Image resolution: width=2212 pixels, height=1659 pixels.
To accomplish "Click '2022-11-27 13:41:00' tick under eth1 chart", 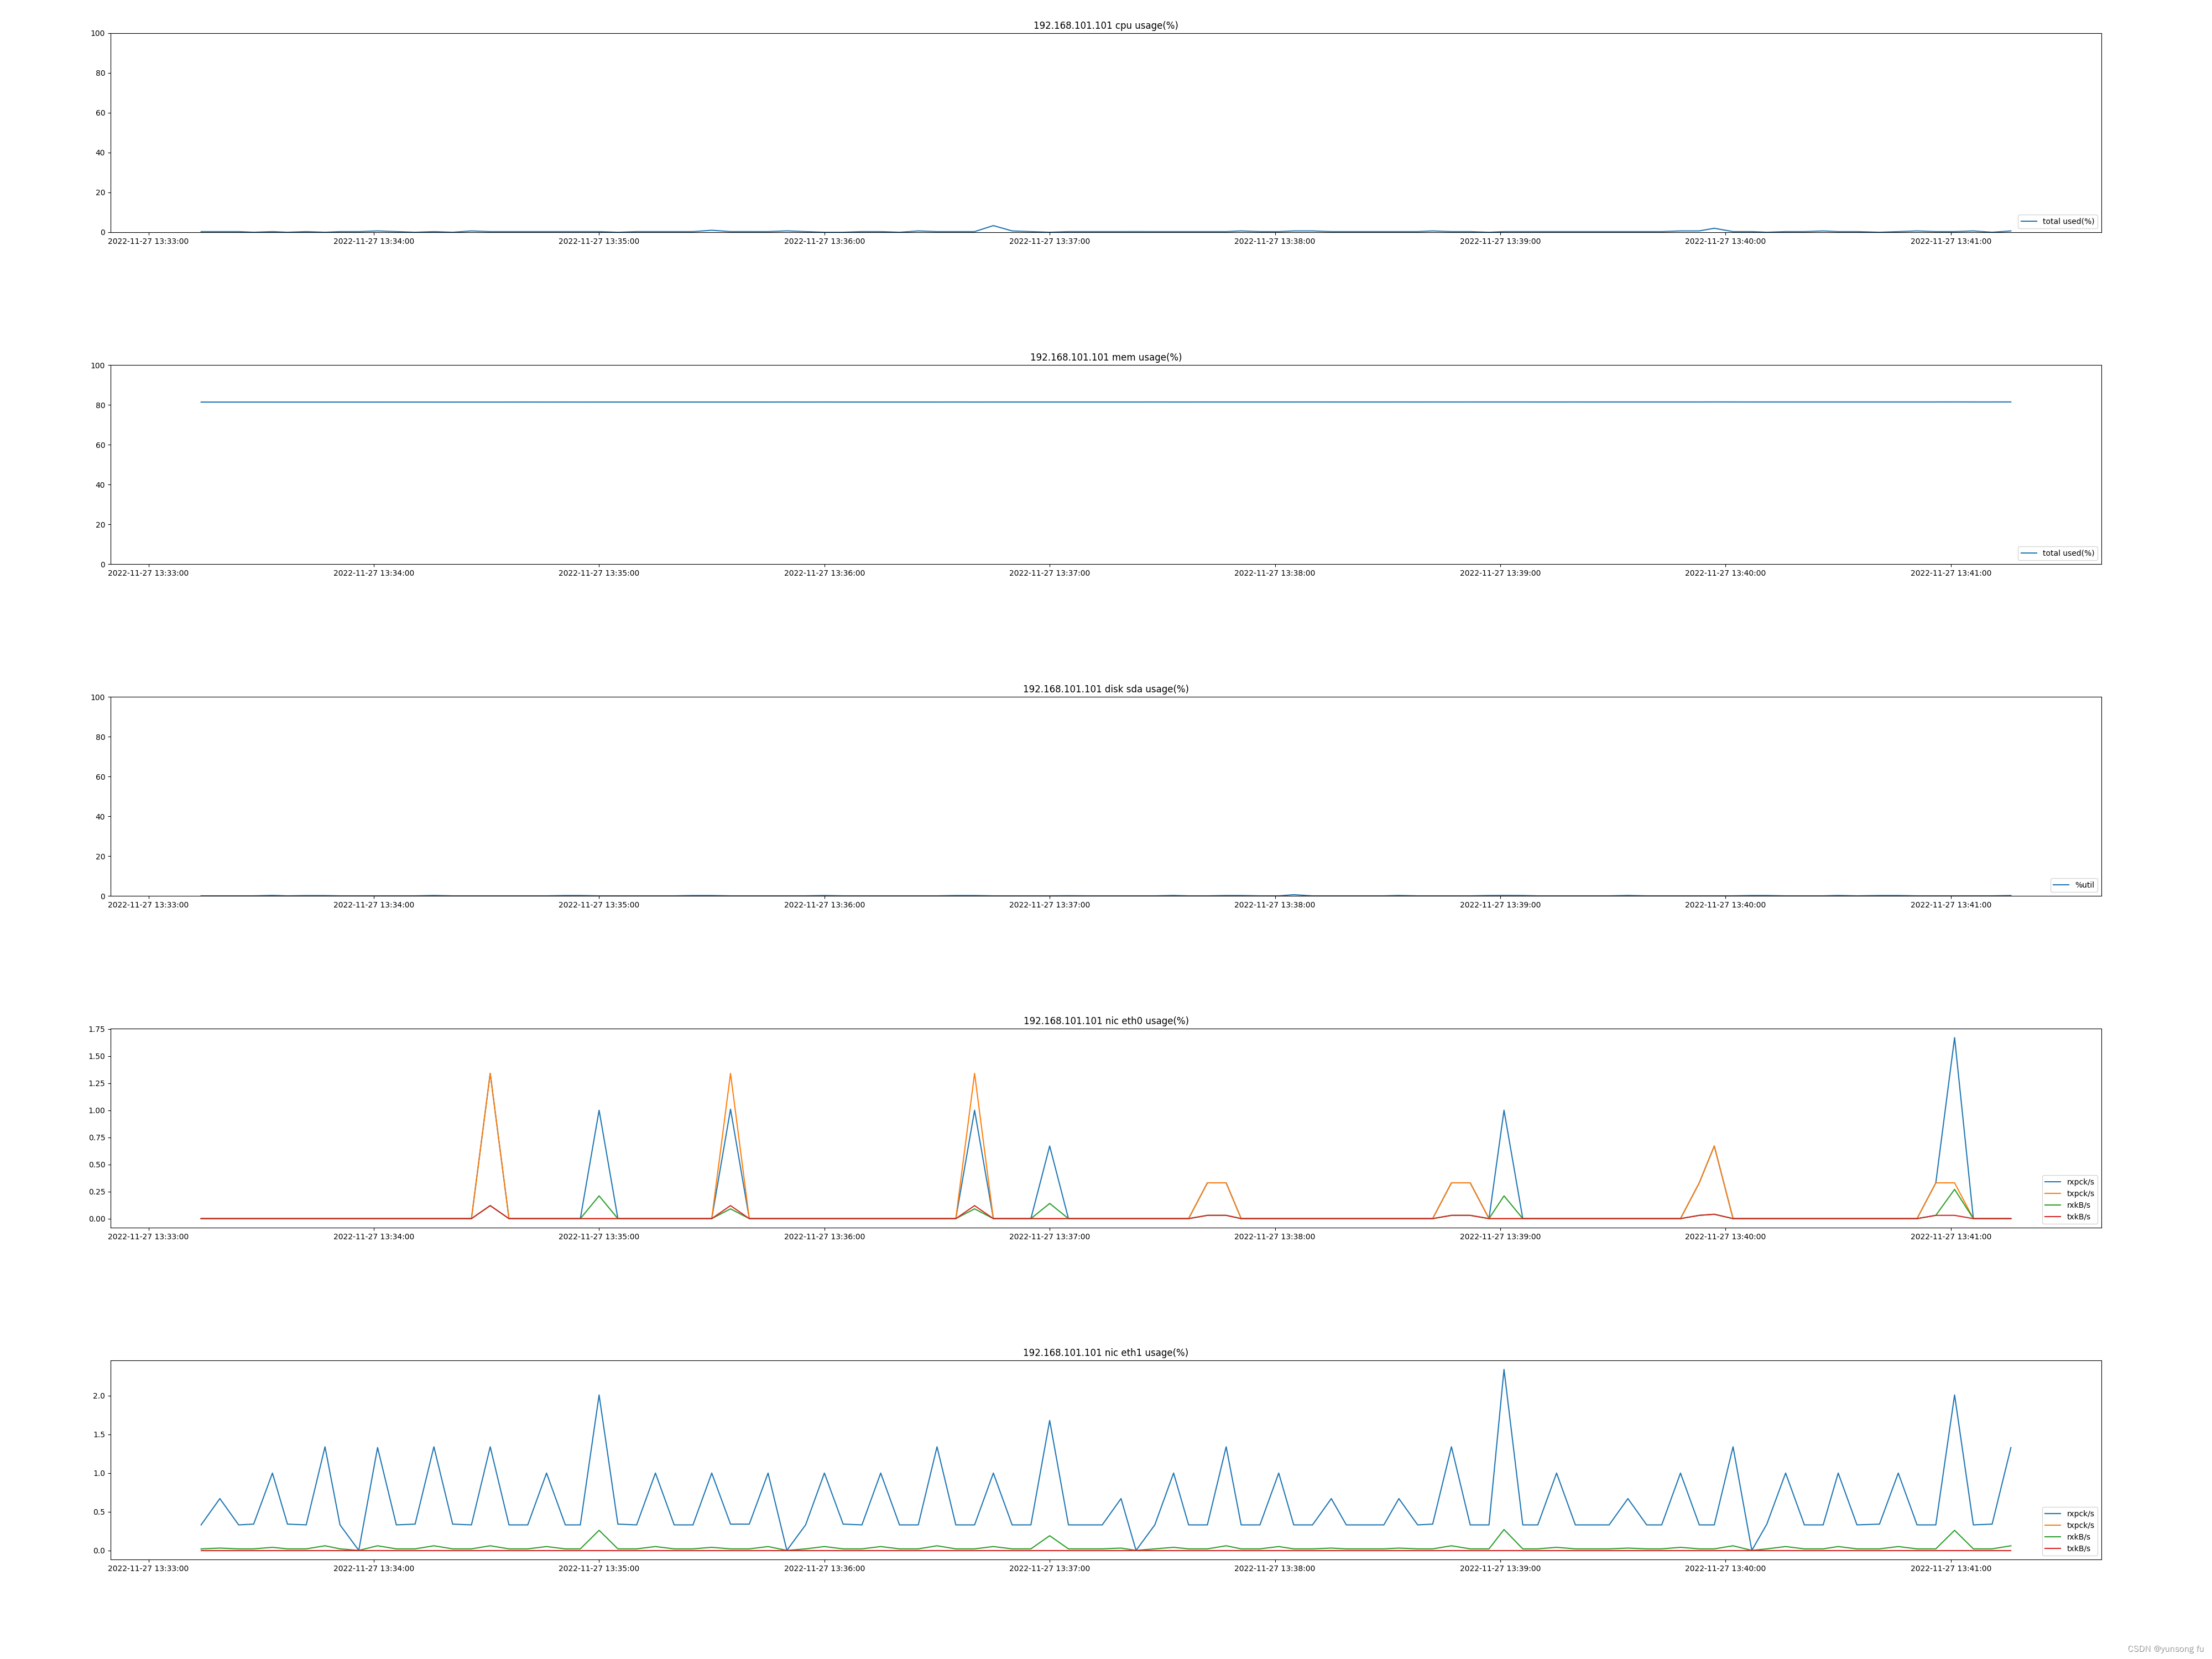I will [x=1950, y=1569].
